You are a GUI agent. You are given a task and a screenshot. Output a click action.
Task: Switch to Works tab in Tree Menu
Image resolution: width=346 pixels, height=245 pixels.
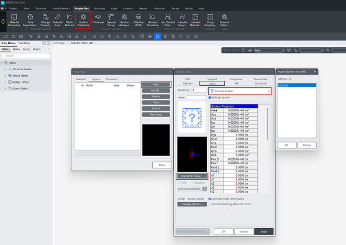(16, 49)
